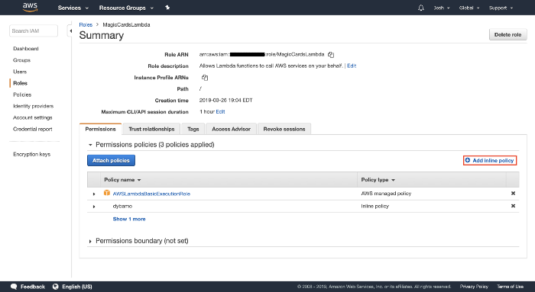
Task: Switch to the Access Advisor tab
Action: coord(232,129)
